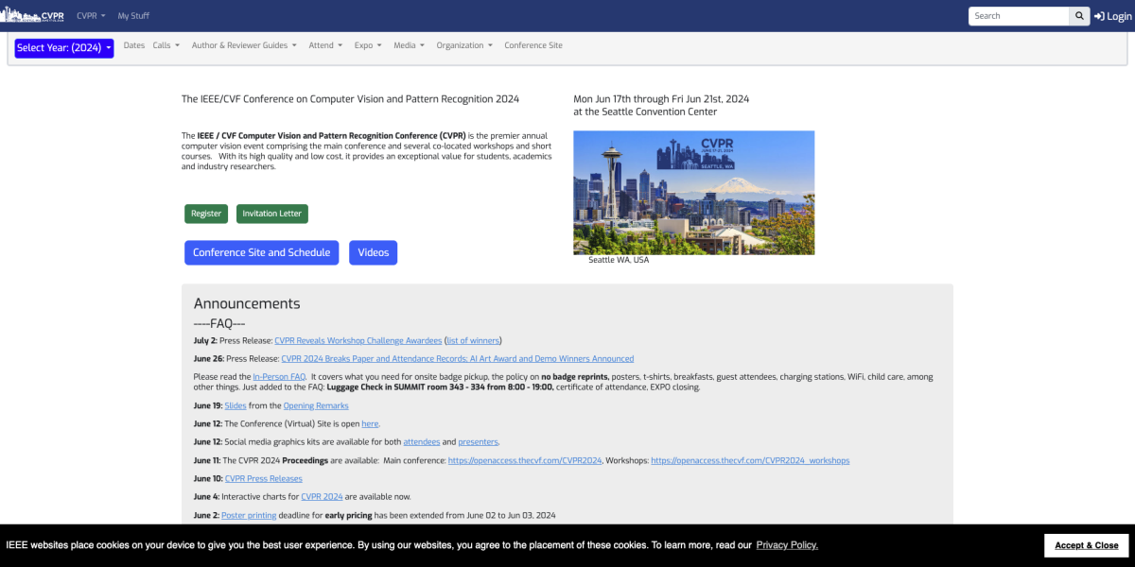Open the Media dropdown
Image resolution: width=1135 pixels, height=567 pixels.
408,44
